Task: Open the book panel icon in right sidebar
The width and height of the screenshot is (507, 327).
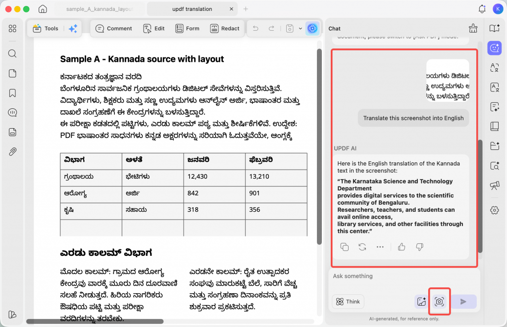Action: pos(495,126)
